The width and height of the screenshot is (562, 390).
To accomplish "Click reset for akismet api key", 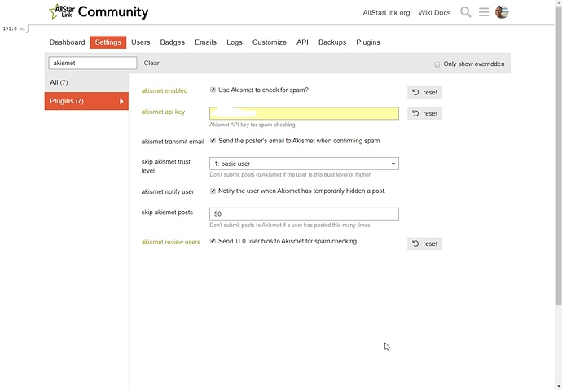I will tap(424, 113).
